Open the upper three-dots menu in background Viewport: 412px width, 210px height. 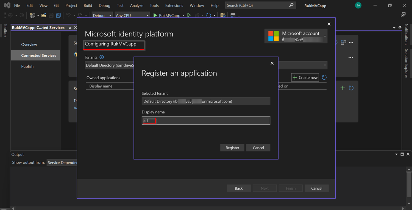click(351, 43)
